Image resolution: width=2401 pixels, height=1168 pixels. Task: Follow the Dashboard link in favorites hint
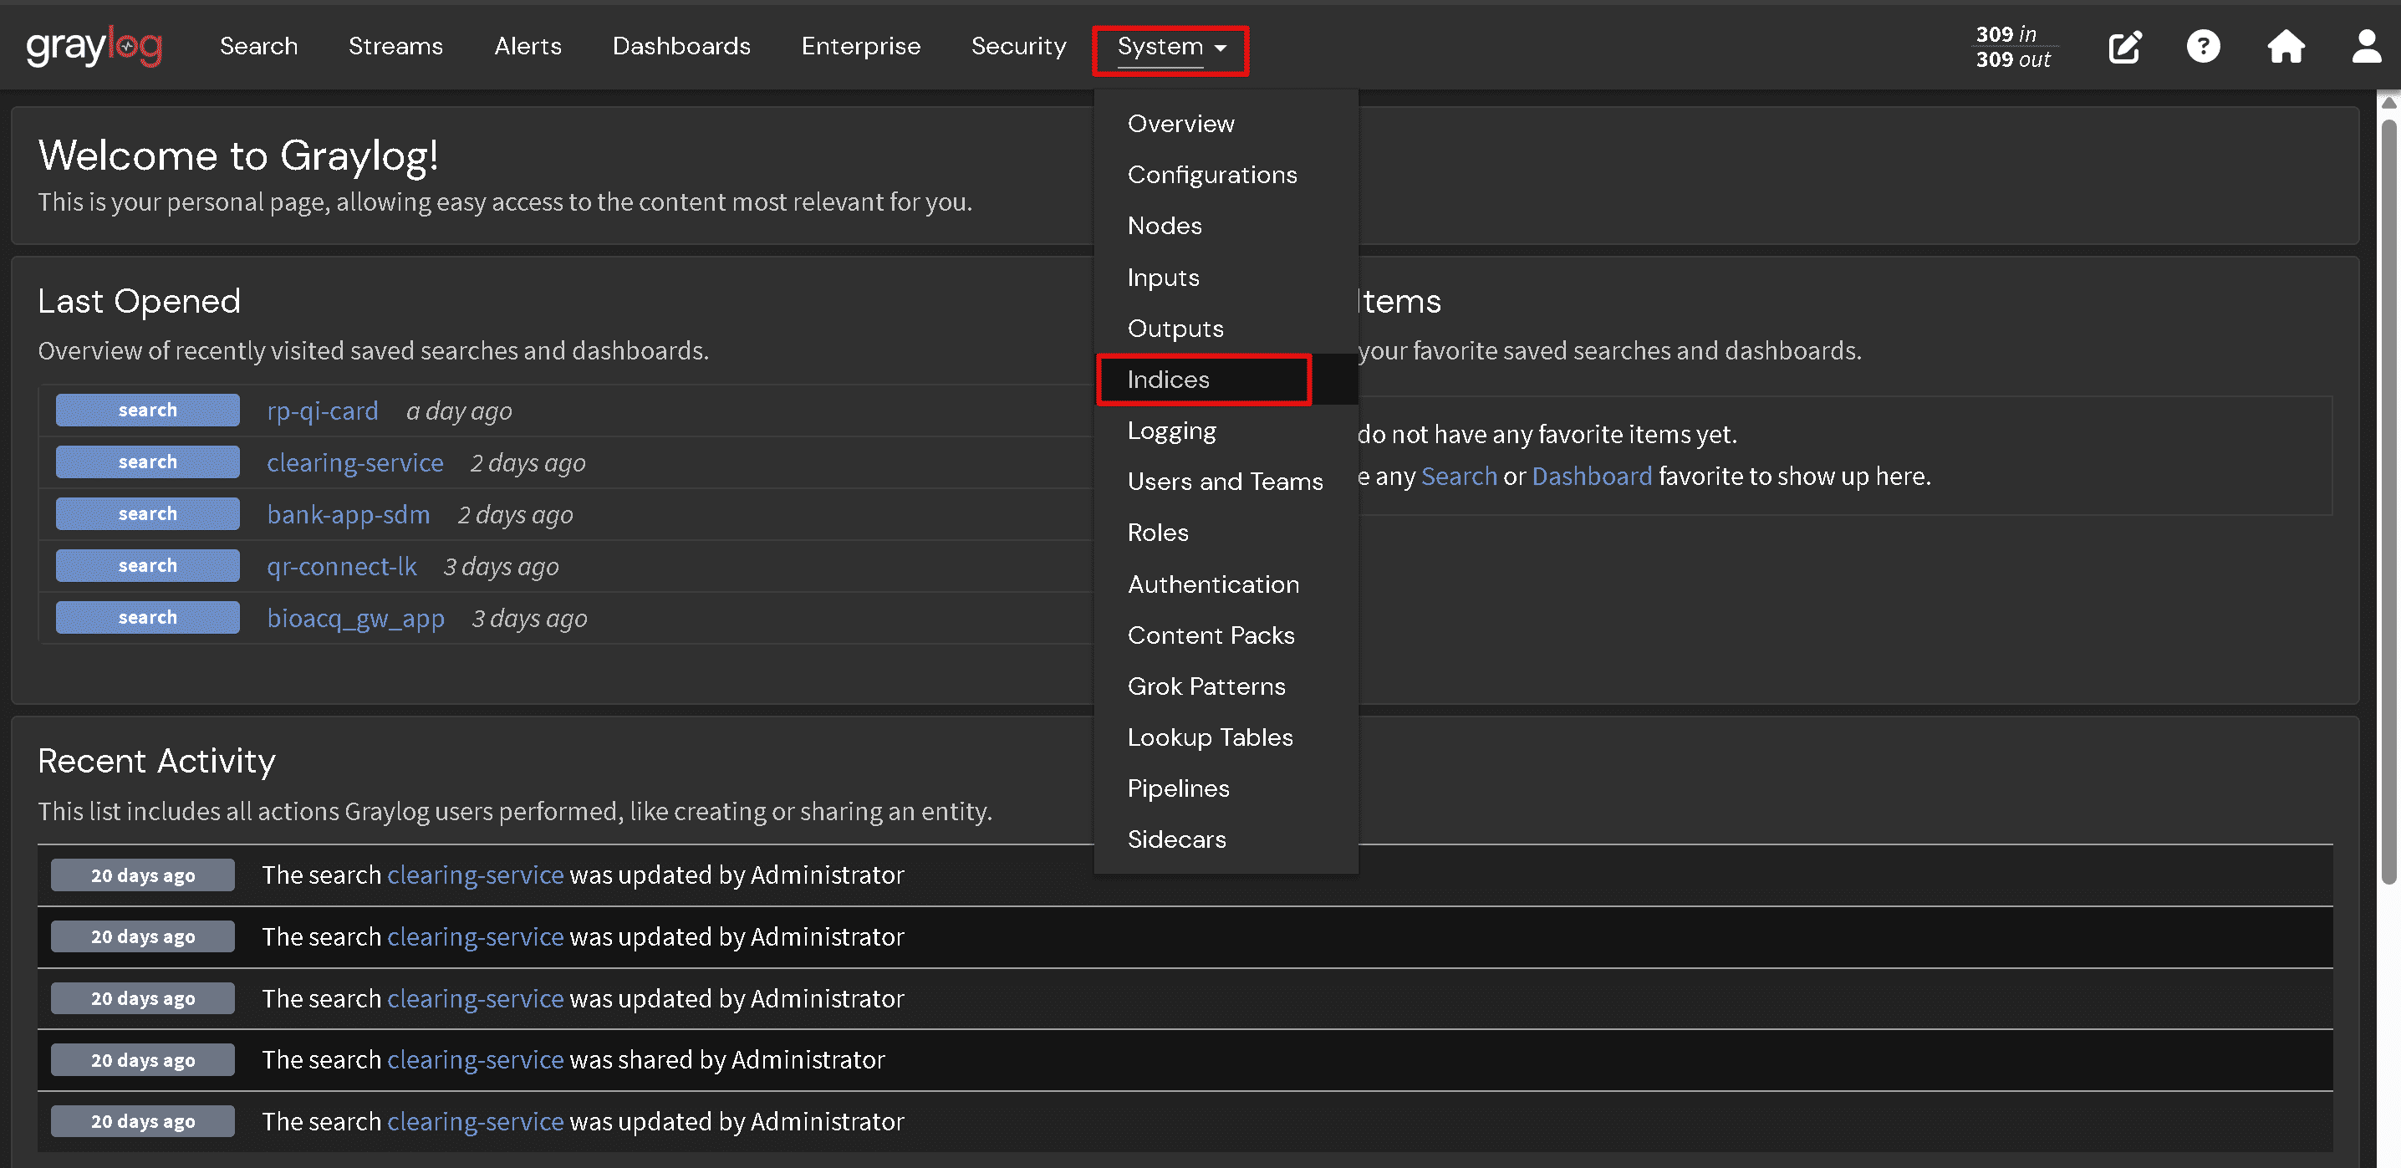[1592, 477]
